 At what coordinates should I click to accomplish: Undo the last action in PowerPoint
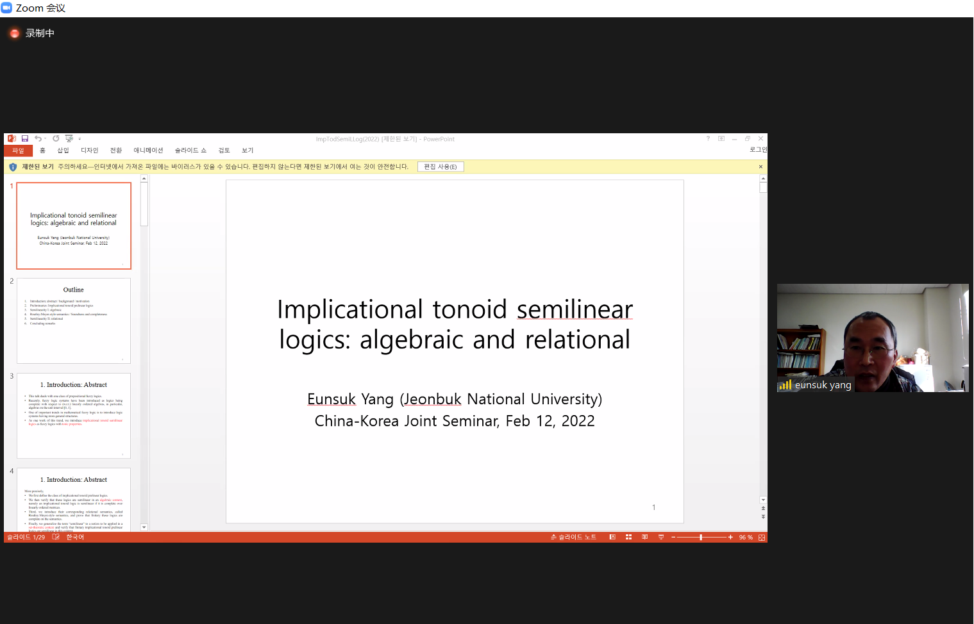[38, 138]
